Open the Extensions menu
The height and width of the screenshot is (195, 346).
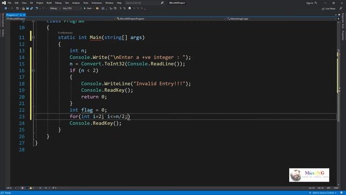97,3
